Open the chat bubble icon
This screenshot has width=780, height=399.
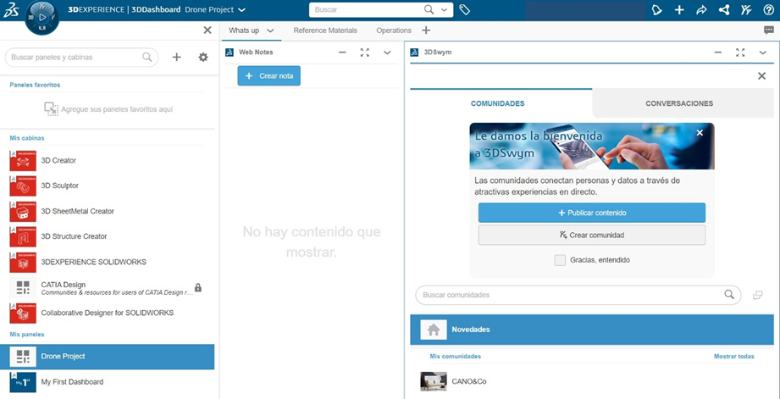pos(769,30)
